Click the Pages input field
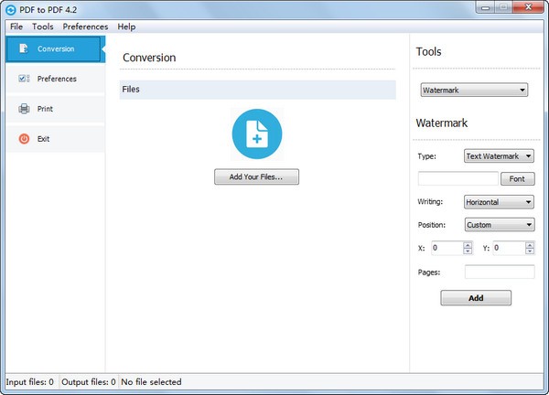This screenshot has width=549, height=395. point(500,272)
